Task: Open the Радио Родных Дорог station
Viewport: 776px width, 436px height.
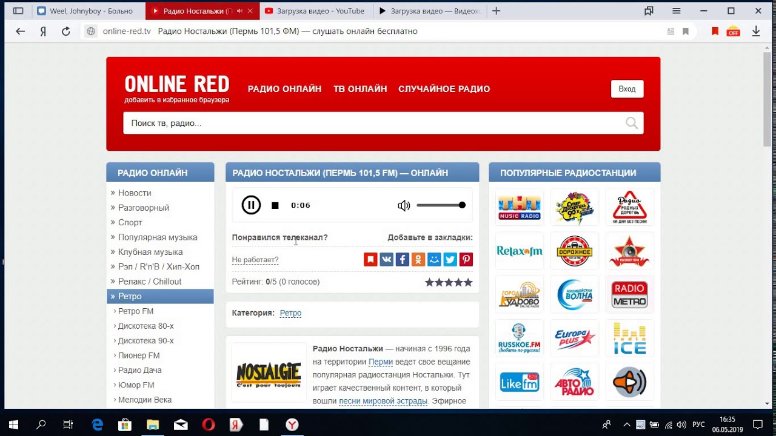Action: (x=630, y=207)
